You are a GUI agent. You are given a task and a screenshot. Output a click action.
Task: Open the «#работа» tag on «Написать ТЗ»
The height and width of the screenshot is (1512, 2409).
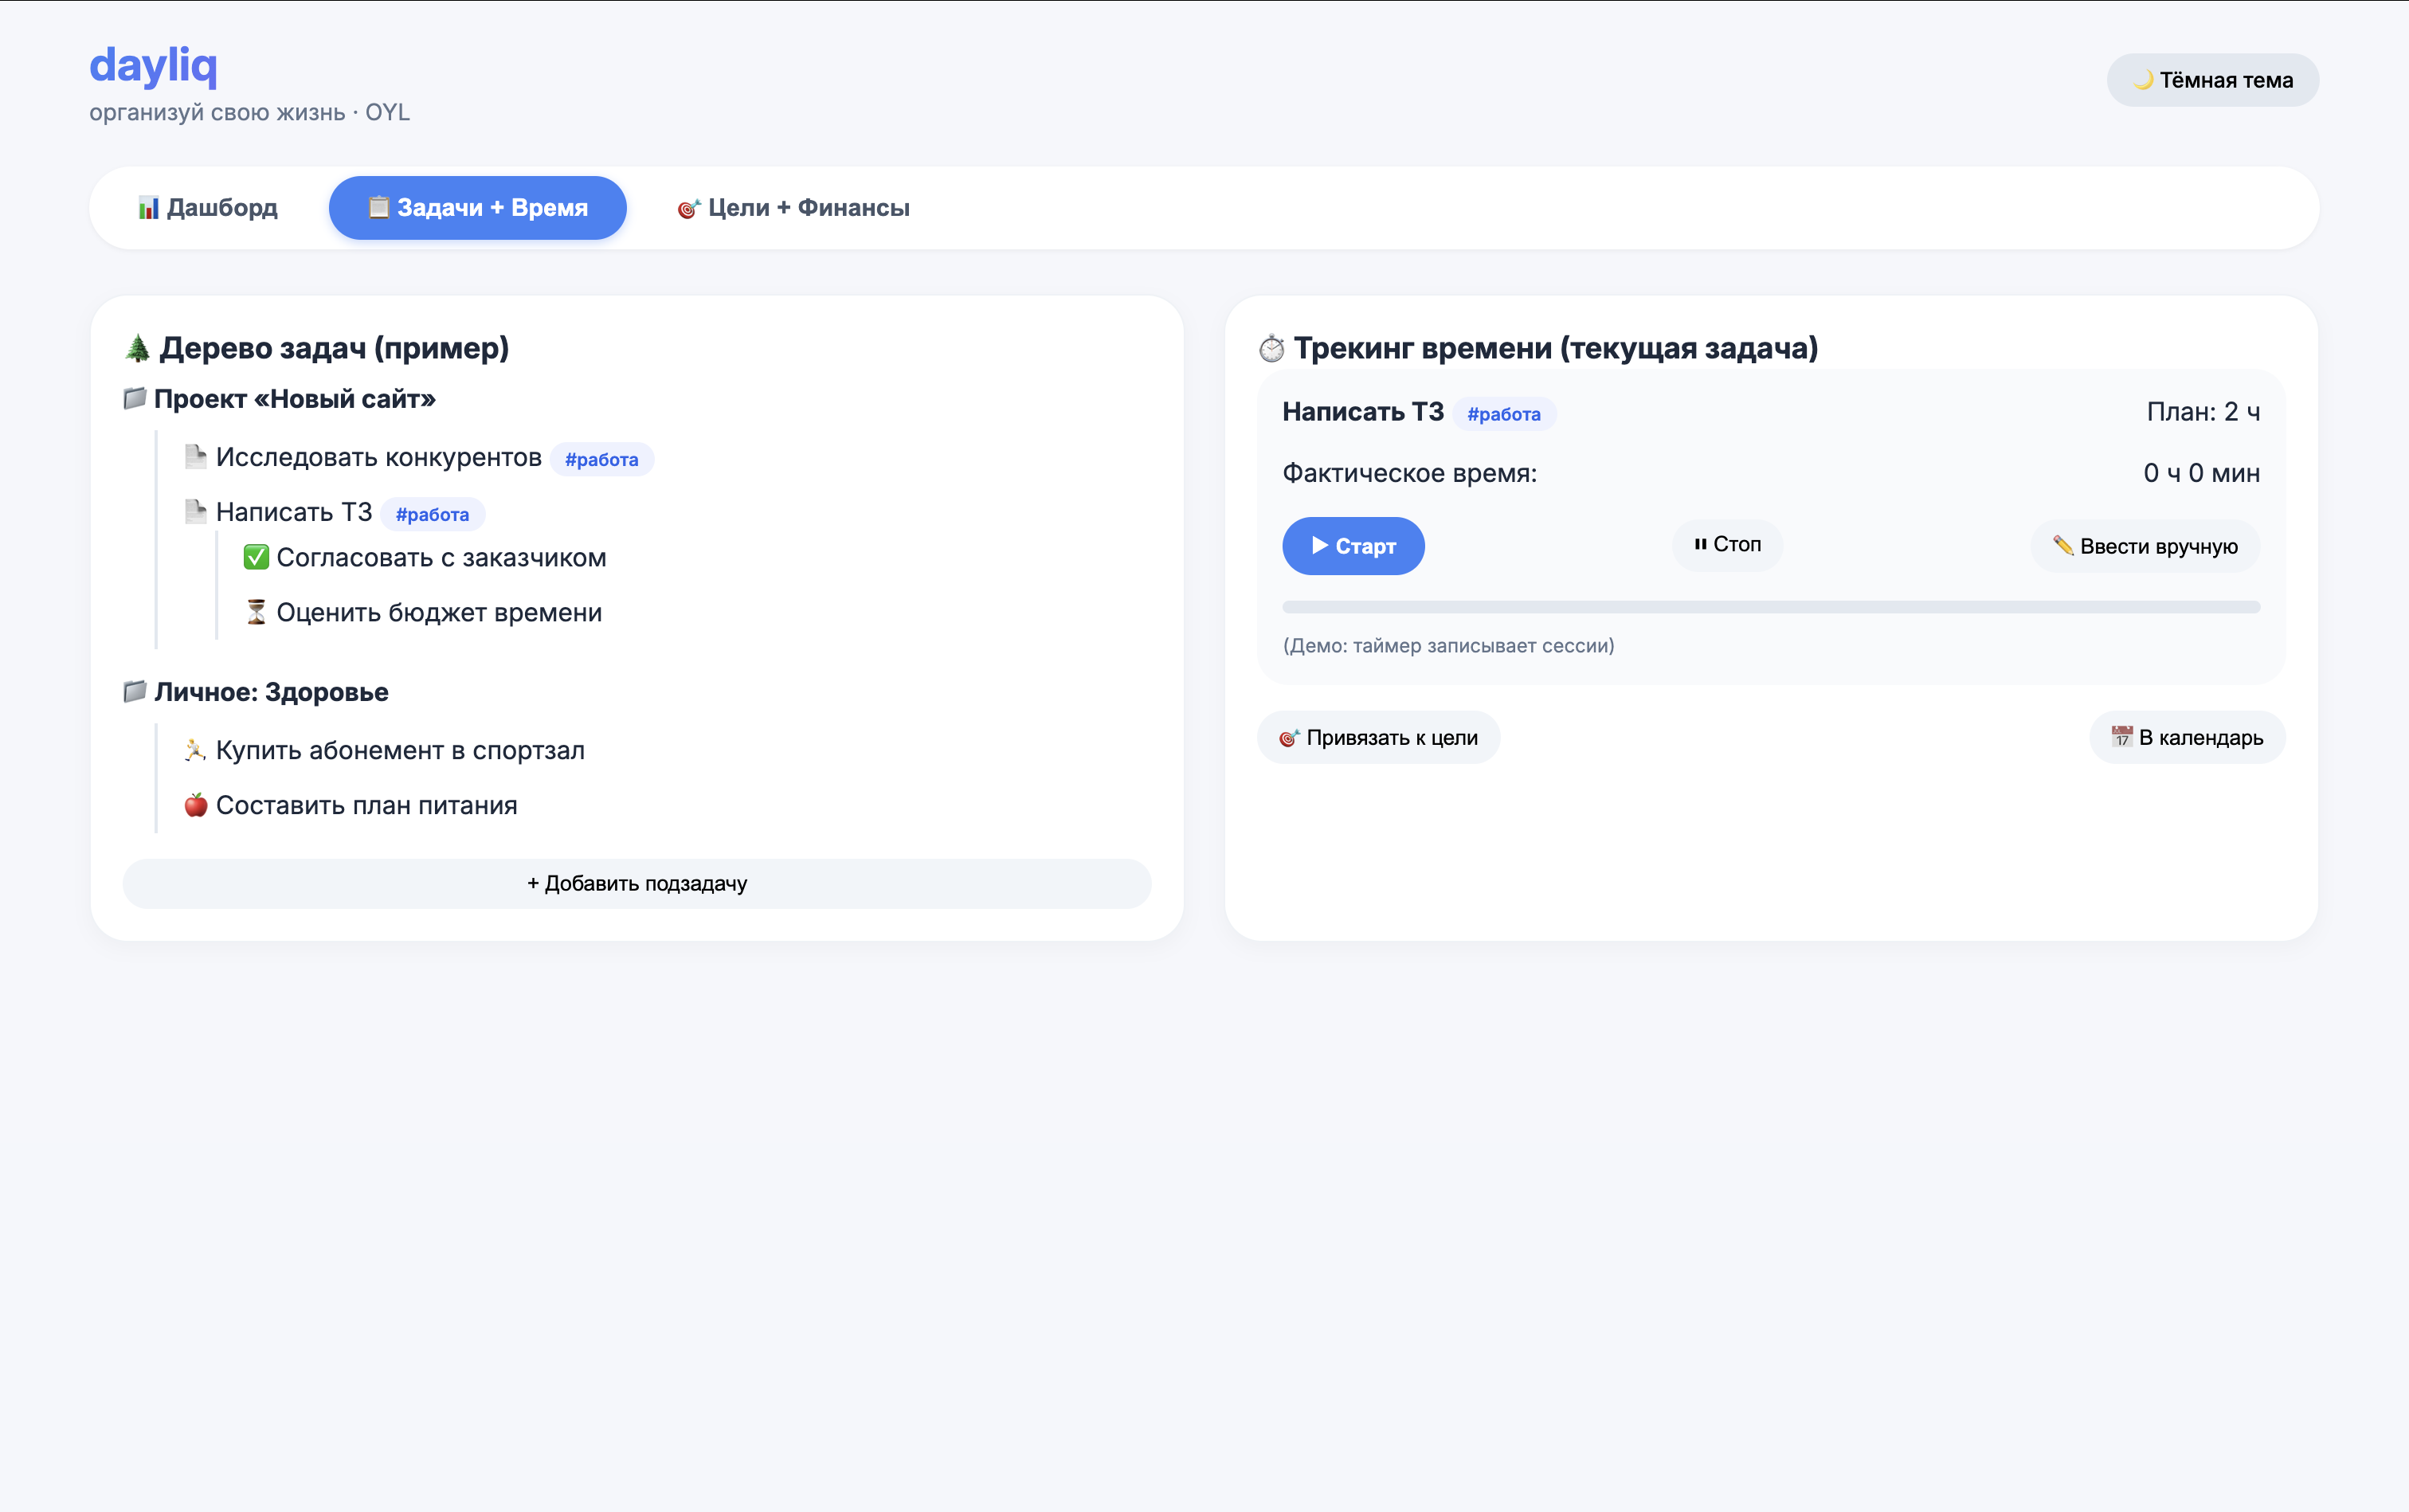click(434, 513)
